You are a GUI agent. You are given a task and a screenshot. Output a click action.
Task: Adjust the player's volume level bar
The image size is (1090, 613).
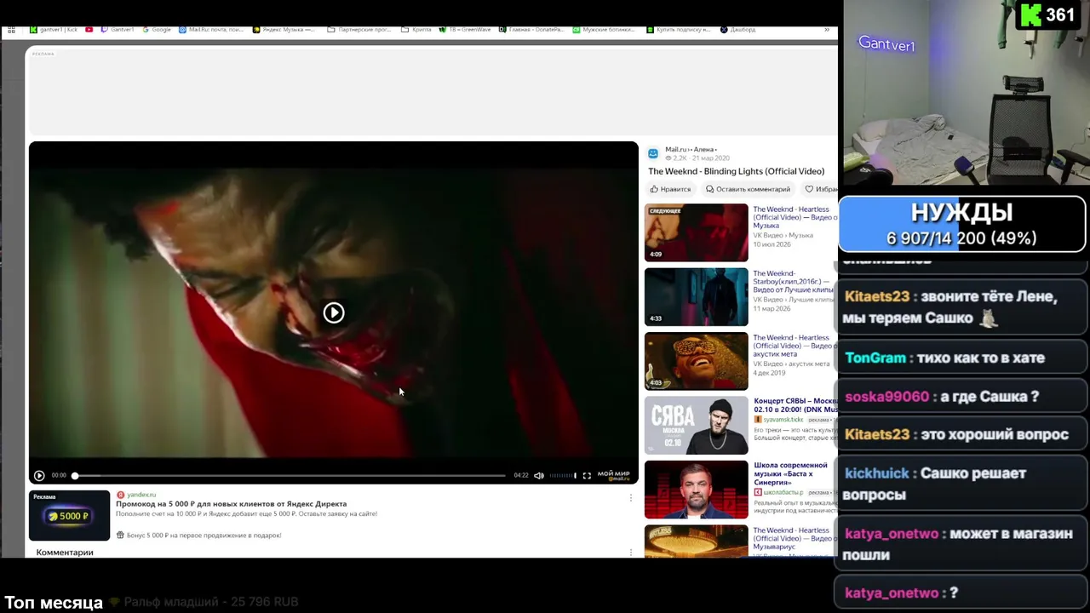tap(562, 475)
